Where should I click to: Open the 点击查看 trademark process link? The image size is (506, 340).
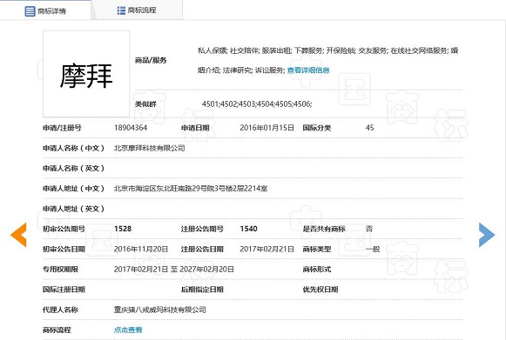point(128,330)
